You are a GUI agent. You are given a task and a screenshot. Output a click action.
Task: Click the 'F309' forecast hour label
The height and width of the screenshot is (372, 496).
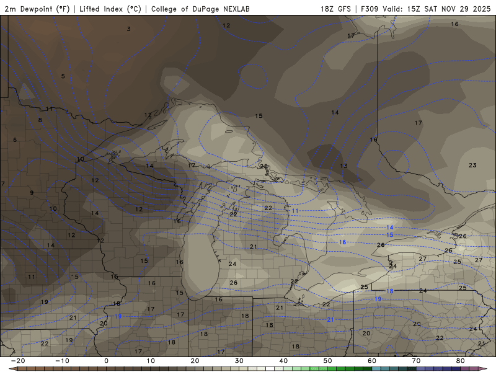tap(370, 9)
